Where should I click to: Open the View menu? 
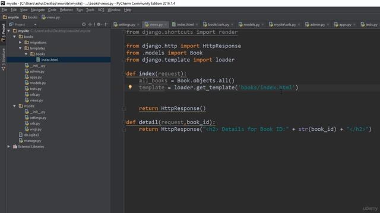(24, 10)
